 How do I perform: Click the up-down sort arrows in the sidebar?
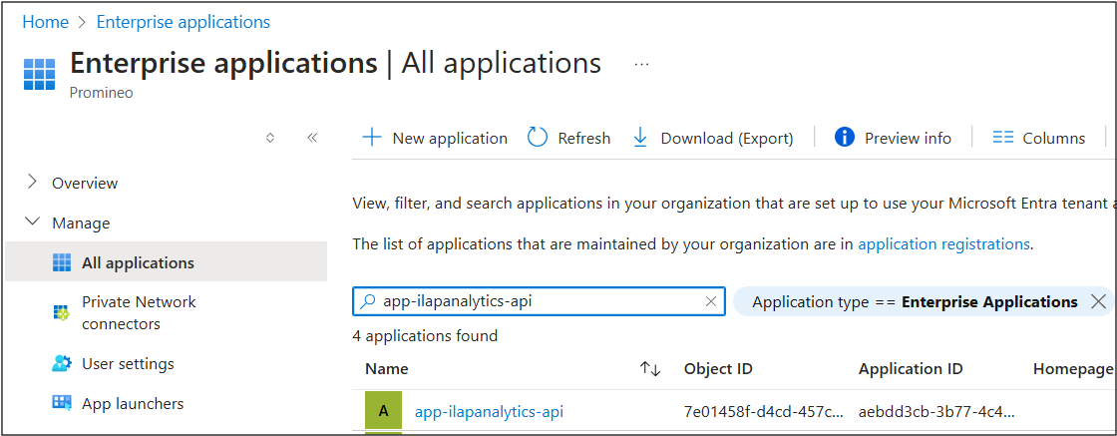point(270,139)
